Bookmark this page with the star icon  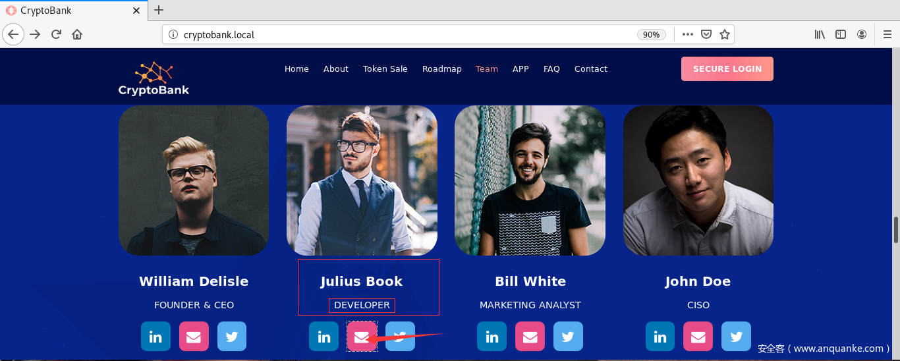(x=725, y=34)
